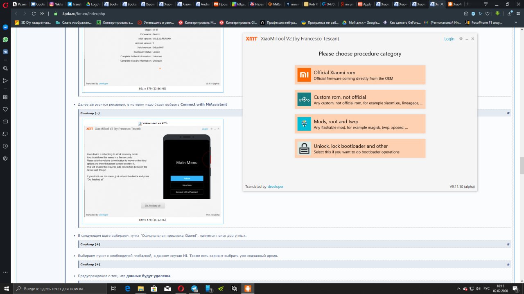The height and width of the screenshot is (294, 524).
Task: Click Login link in XiaoMiTool window
Action: tap(449, 39)
